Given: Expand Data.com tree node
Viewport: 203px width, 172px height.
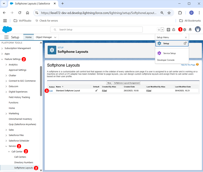Looking at the screenshot, I should pos(6,86).
